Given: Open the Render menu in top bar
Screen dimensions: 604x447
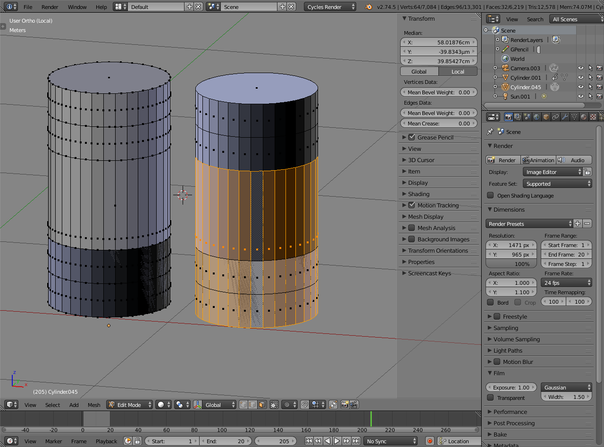Looking at the screenshot, I should (x=50, y=7).
